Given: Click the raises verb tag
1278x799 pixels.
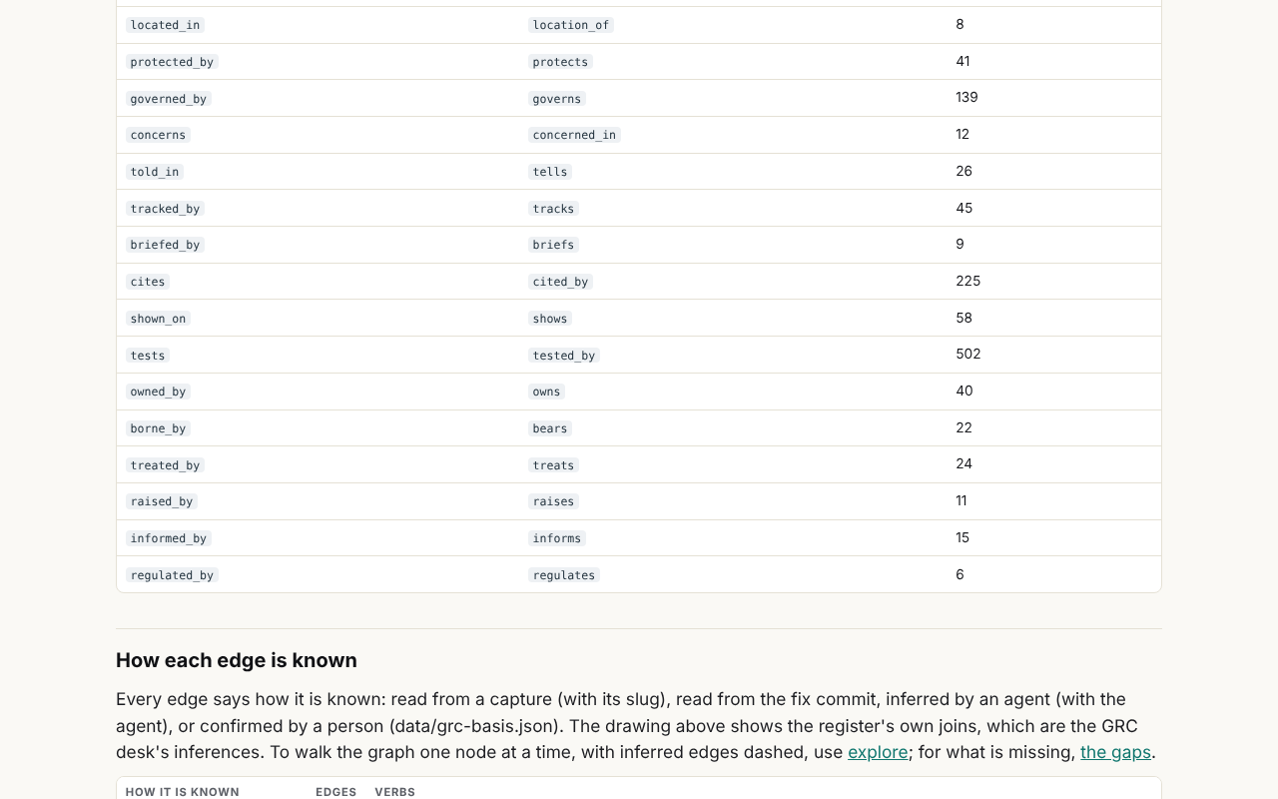Looking at the screenshot, I should point(553,501).
